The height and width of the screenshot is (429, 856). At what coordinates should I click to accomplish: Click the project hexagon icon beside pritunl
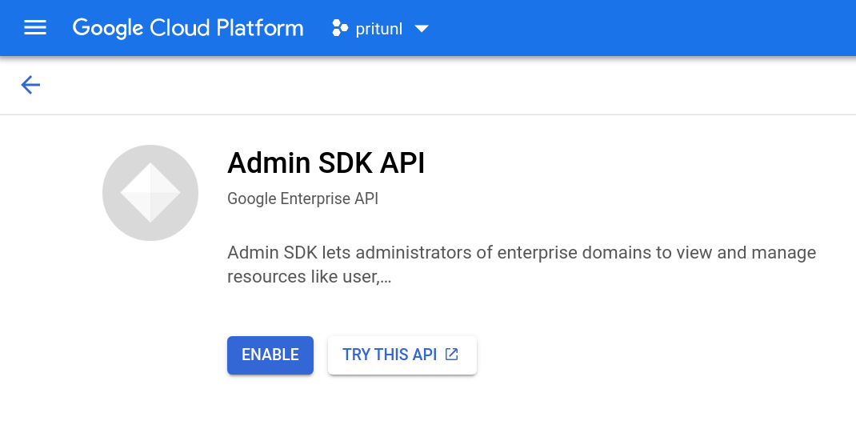(339, 29)
